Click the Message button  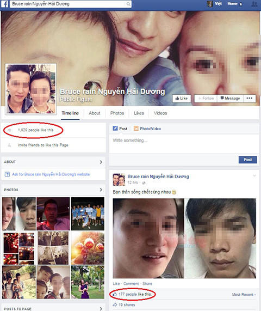point(230,99)
